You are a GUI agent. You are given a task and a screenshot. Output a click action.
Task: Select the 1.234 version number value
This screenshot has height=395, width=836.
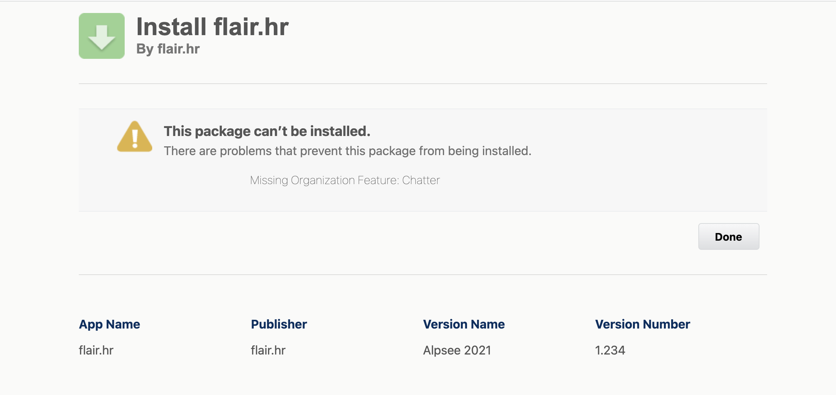(610, 350)
